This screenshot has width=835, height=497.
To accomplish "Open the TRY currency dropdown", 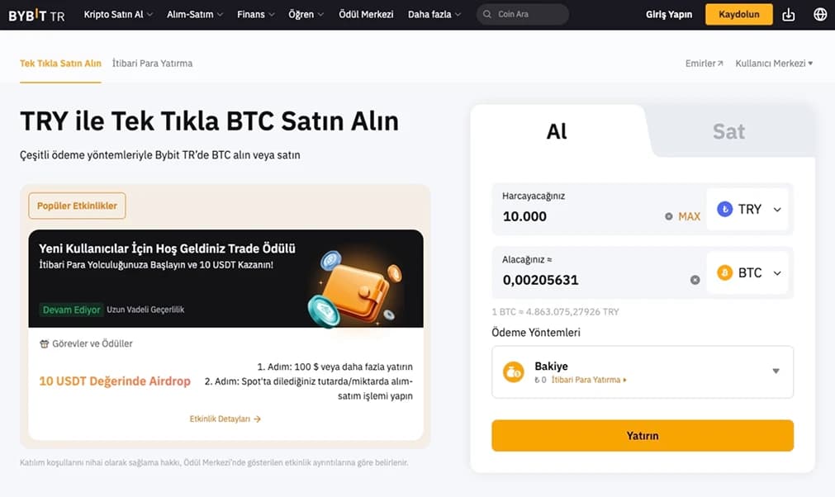I will coord(749,209).
